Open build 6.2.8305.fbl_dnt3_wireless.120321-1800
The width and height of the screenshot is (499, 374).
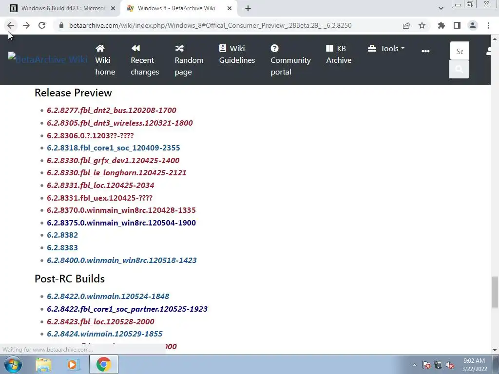(x=120, y=123)
